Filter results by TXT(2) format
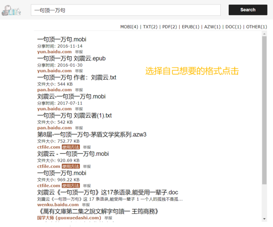This screenshot has height=227, width=273. coord(150,27)
